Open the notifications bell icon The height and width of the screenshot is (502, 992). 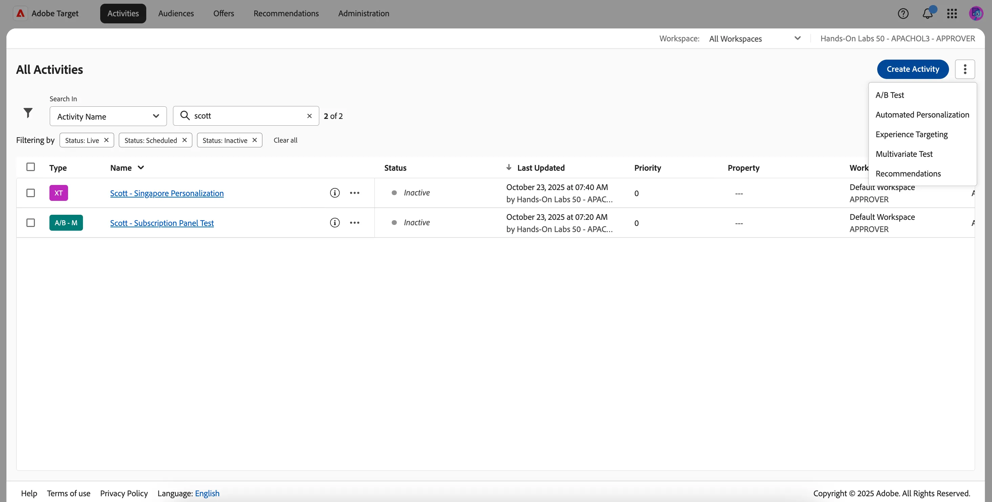pos(928,14)
